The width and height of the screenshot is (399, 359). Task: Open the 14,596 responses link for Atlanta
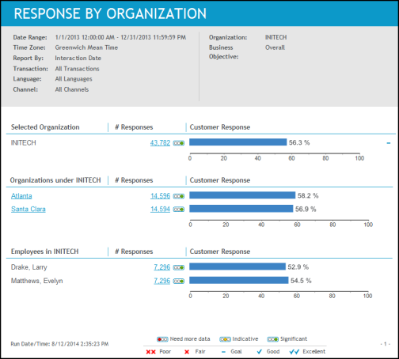(x=160, y=196)
